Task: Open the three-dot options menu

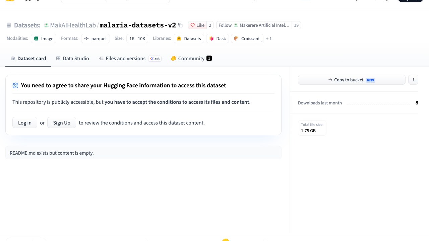Action: click(x=413, y=80)
